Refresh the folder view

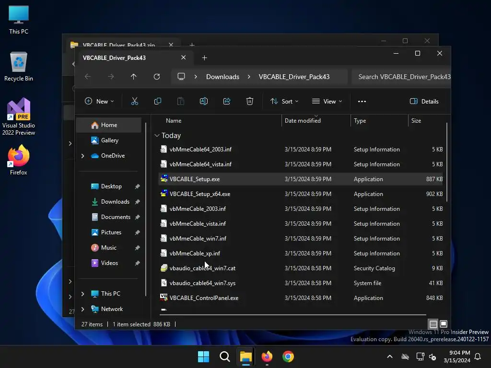pyautogui.click(x=157, y=77)
